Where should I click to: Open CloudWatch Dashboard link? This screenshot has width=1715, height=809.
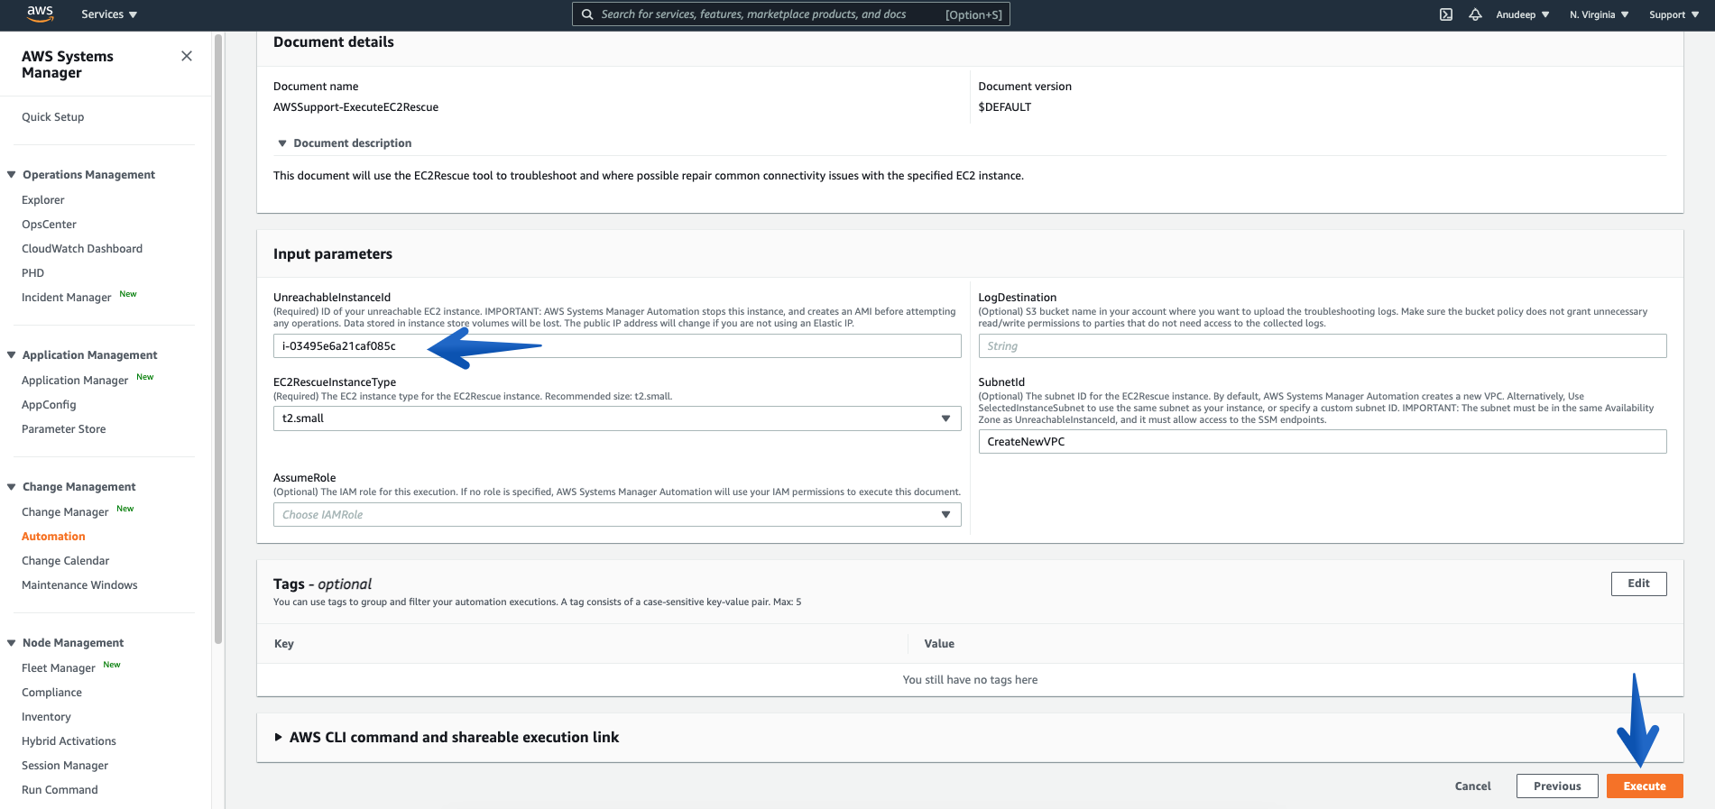82,249
